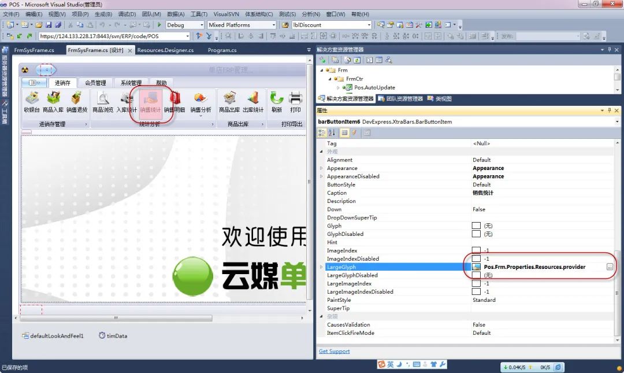Open the 工具(T) menu
Viewport: 624px width, 373px height.
click(199, 14)
